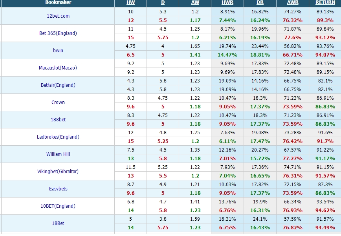Open the Crown bookmaker link
The height and width of the screenshot is (236, 341).
pos(58,102)
